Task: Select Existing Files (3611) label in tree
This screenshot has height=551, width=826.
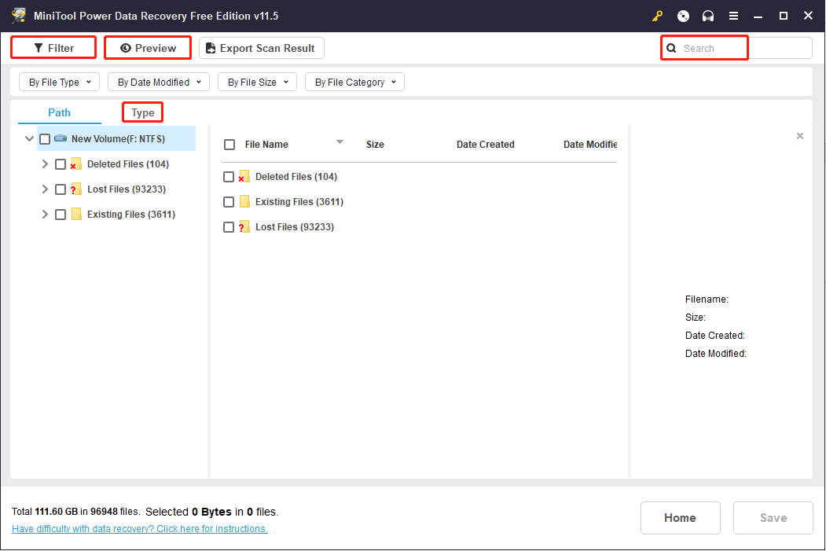Action: tap(131, 214)
